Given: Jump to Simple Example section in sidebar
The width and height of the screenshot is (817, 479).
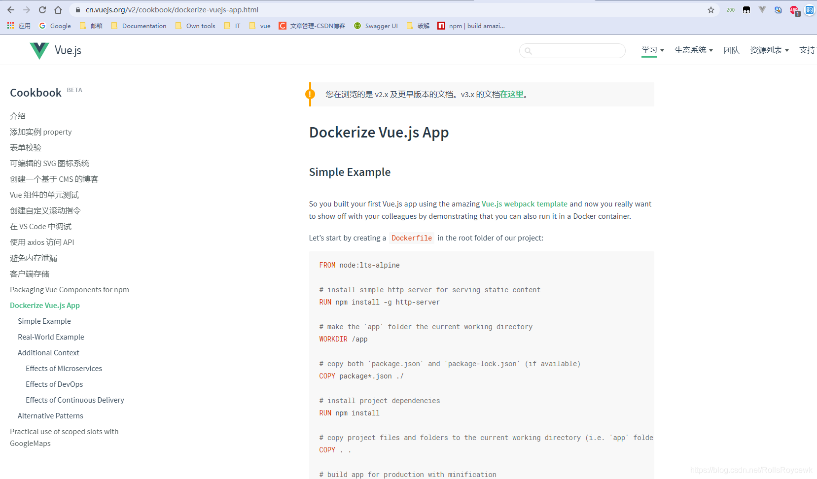Looking at the screenshot, I should point(44,321).
